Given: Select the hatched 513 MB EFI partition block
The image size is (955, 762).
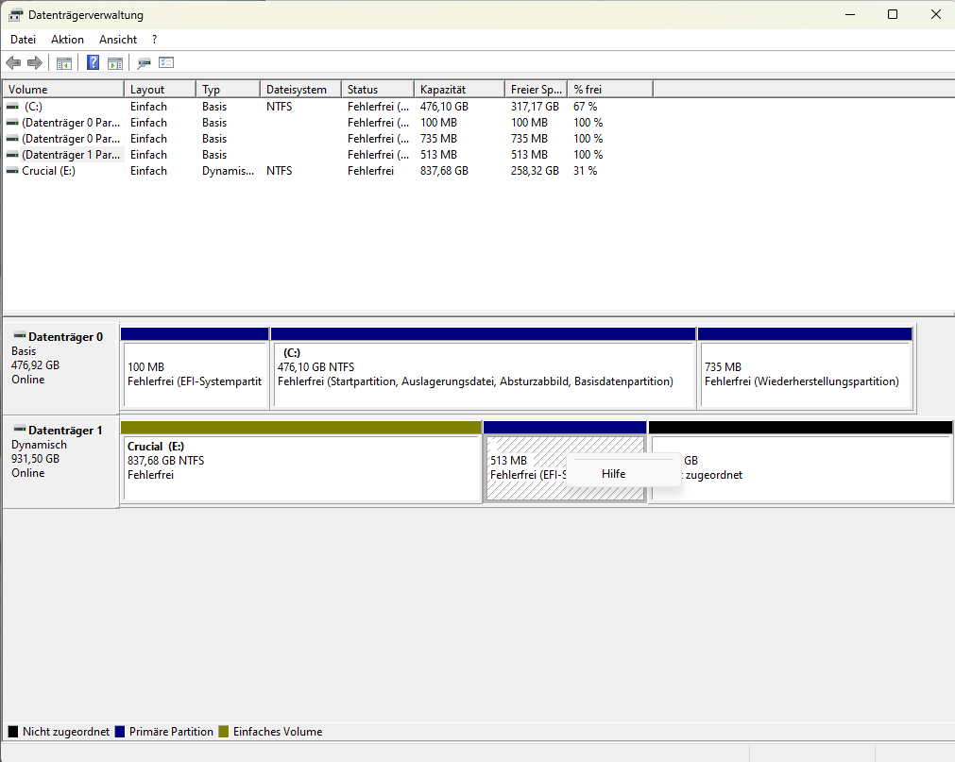Looking at the screenshot, I should 565,462.
